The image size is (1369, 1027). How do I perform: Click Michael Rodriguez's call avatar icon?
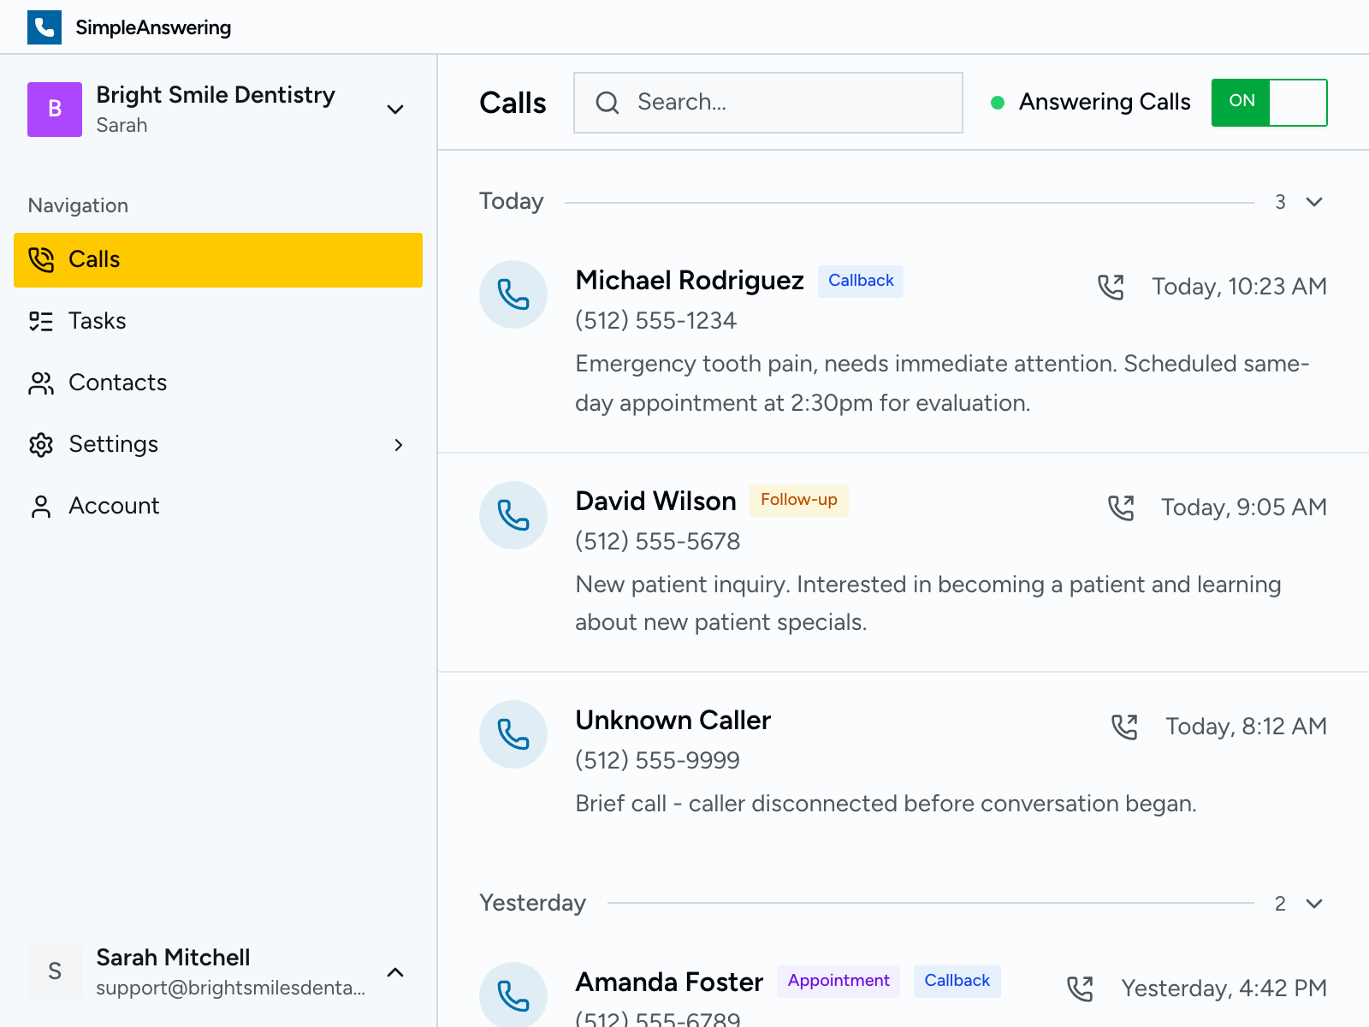coord(513,294)
